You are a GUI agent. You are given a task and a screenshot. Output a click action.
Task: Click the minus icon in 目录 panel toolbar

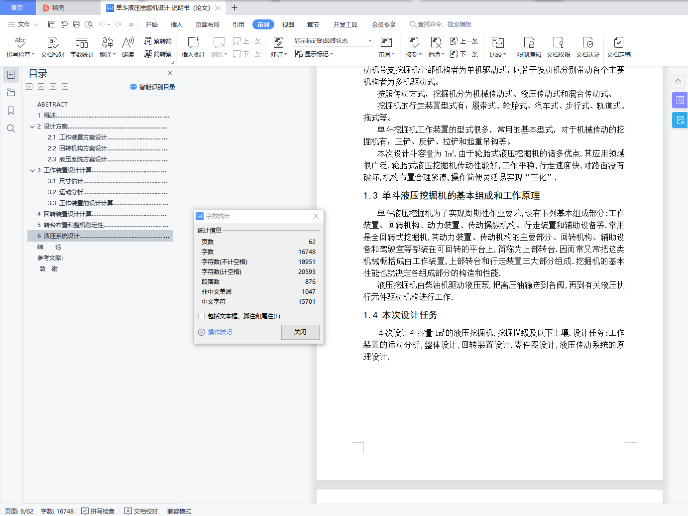click(x=65, y=87)
